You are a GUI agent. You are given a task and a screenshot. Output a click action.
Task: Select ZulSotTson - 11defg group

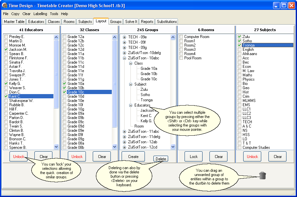(144, 137)
